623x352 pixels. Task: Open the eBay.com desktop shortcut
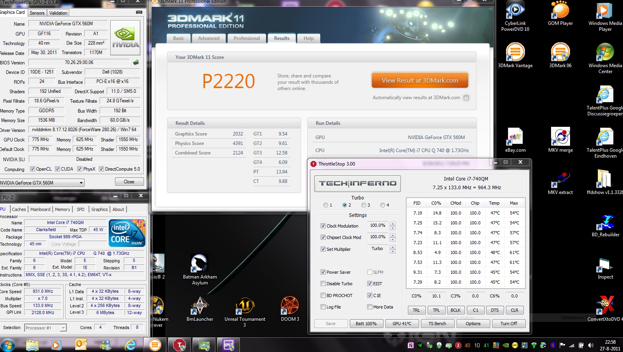tap(515, 140)
